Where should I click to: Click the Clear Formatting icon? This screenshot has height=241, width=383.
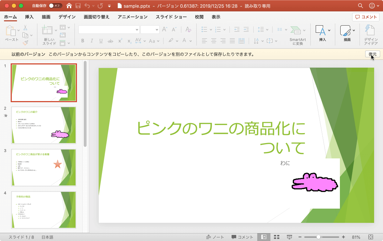(x=188, y=30)
